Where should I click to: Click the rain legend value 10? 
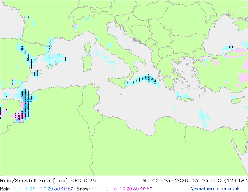click(43, 189)
